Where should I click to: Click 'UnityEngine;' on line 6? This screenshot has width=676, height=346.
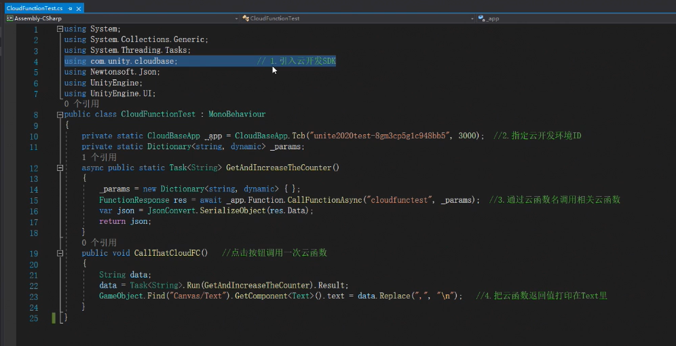[x=117, y=83]
